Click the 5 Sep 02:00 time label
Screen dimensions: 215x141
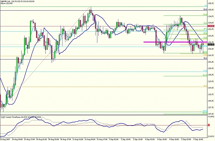[x=187, y=139]
